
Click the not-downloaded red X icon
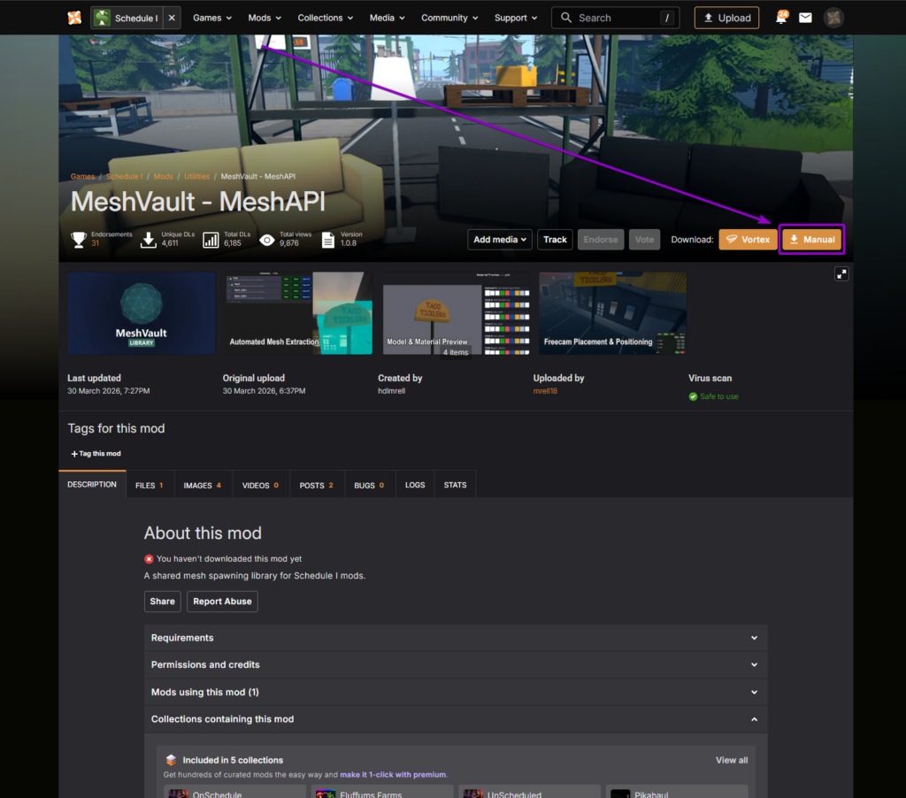[x=149, y=559]
